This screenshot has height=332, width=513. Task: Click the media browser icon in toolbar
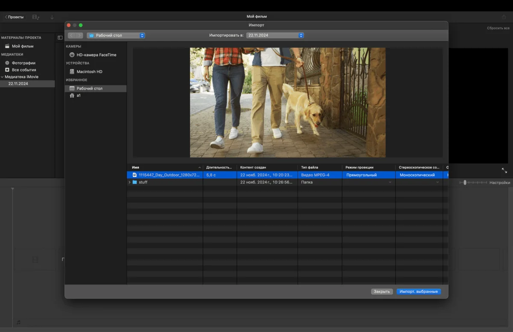coord(35,17)
